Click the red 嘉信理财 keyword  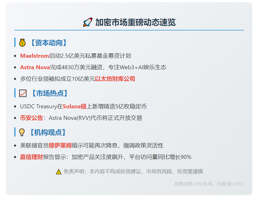(31, 157)
